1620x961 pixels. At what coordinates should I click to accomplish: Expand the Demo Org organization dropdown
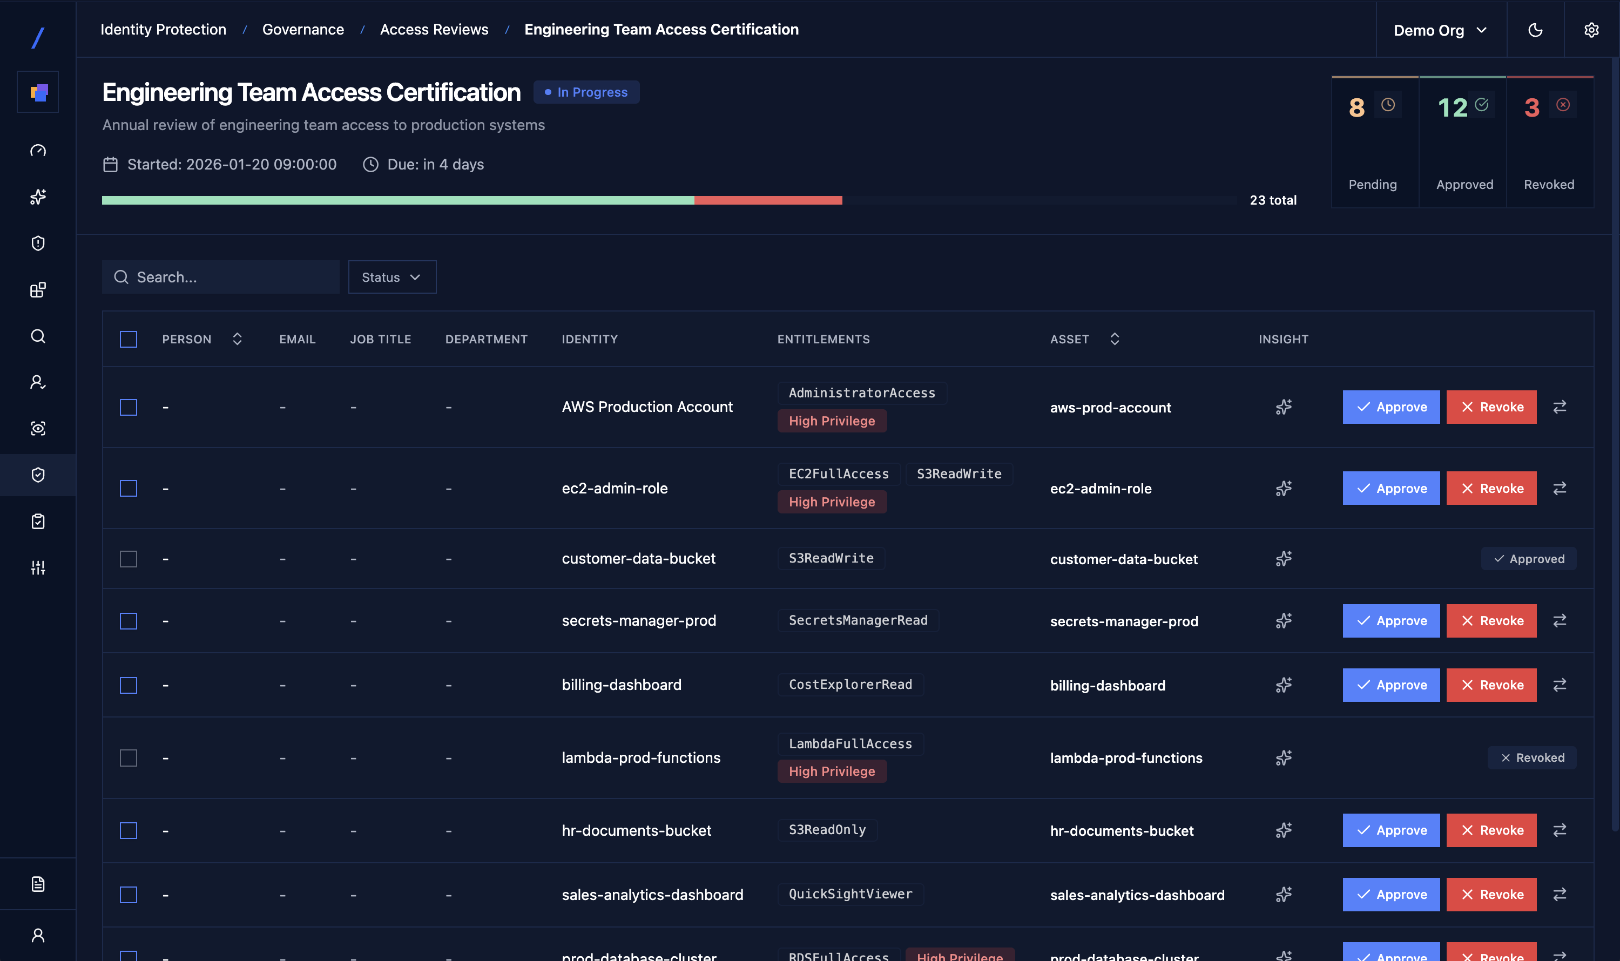point(1439,30)
